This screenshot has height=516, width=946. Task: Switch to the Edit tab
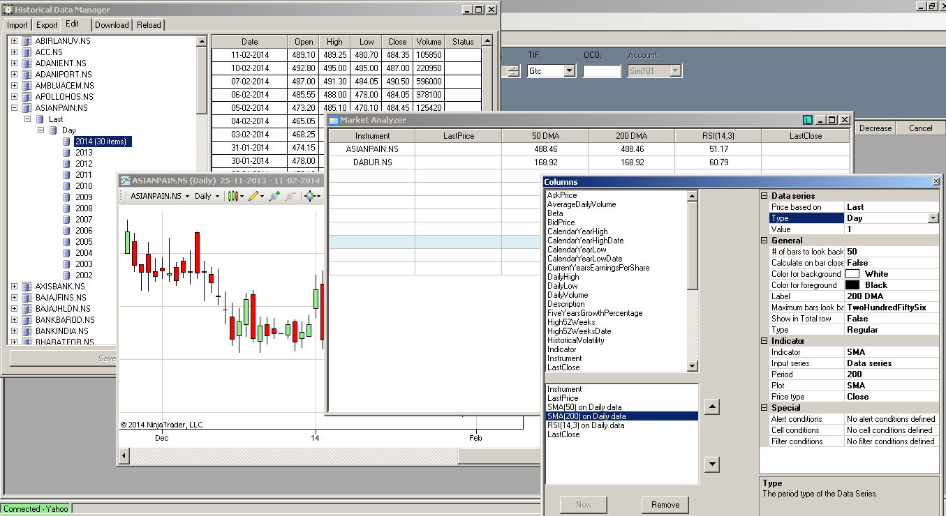point(72,24)
